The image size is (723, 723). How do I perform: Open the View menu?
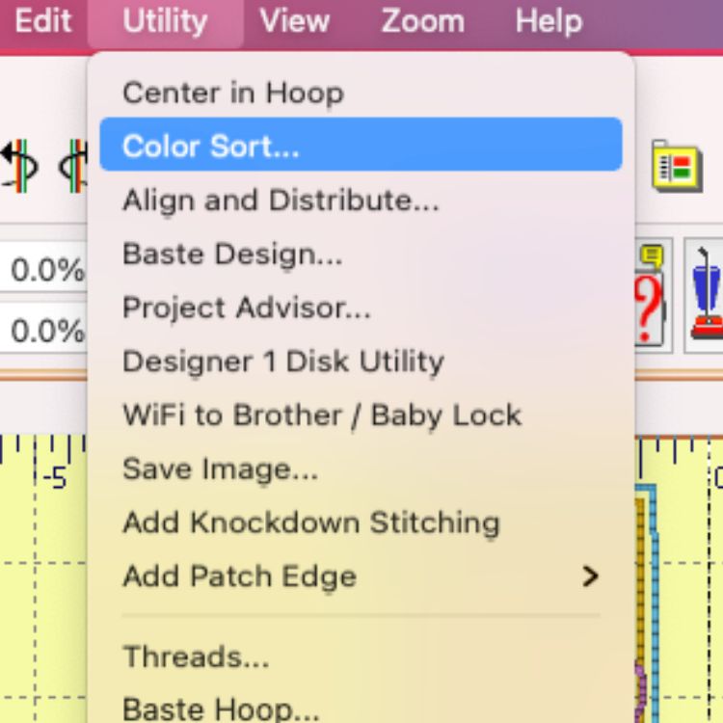click(295, 21)
